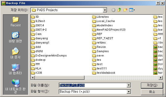
Task: Select the 2007.4 folder
Action: pyautogui.click(x=37, y=25)
